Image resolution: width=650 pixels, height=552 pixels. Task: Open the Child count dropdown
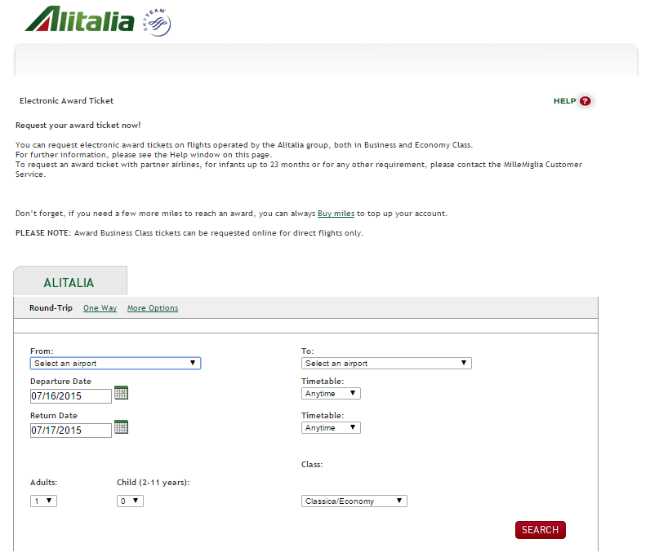130,501
